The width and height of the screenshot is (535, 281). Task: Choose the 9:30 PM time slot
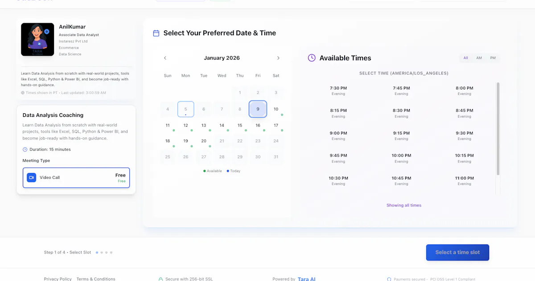pos(464,136)
